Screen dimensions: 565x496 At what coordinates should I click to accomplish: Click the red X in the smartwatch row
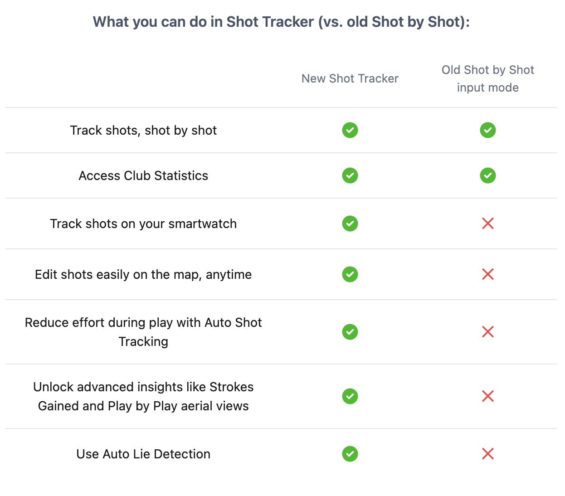pyautogui.click(x=487, y=224)
